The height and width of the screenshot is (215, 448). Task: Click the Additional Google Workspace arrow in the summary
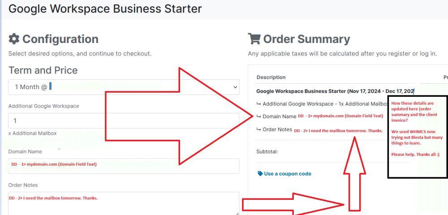click(258, 103)
